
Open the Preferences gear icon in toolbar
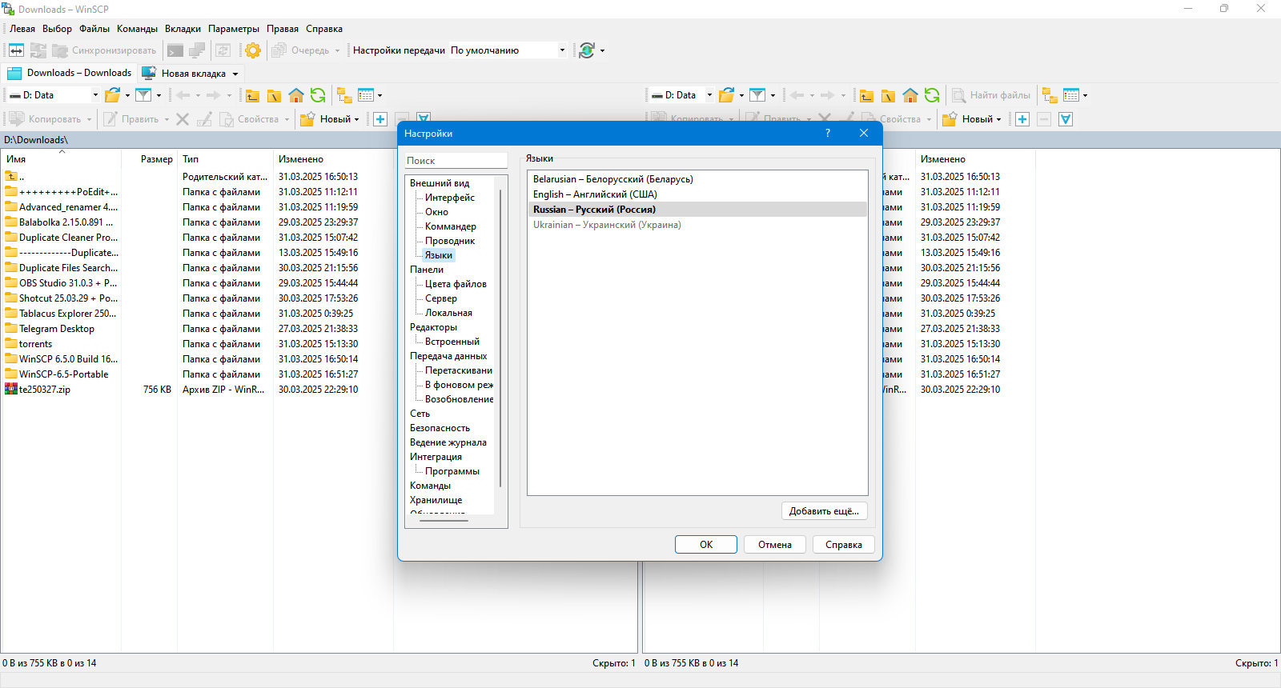[x=253, y=50]
